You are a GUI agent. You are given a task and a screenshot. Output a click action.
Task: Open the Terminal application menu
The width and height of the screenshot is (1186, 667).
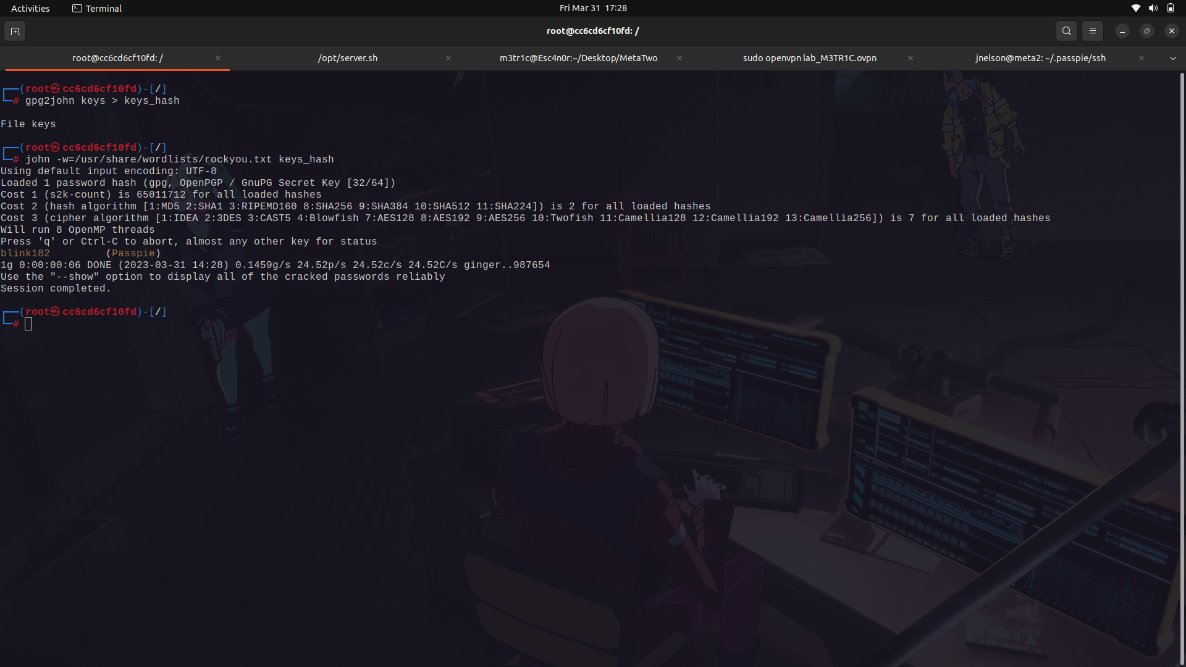(103, 8)
